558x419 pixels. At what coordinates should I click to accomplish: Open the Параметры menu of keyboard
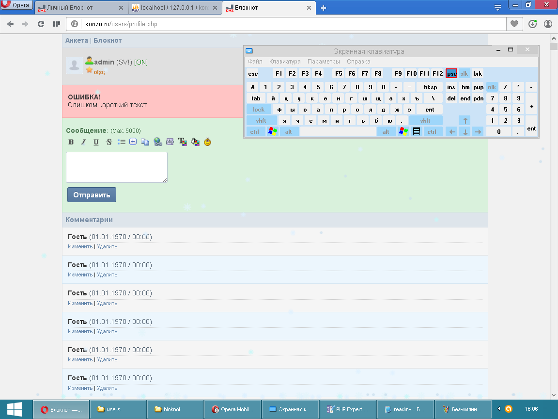point(324,62)
